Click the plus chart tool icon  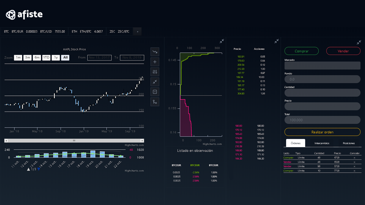155,62
